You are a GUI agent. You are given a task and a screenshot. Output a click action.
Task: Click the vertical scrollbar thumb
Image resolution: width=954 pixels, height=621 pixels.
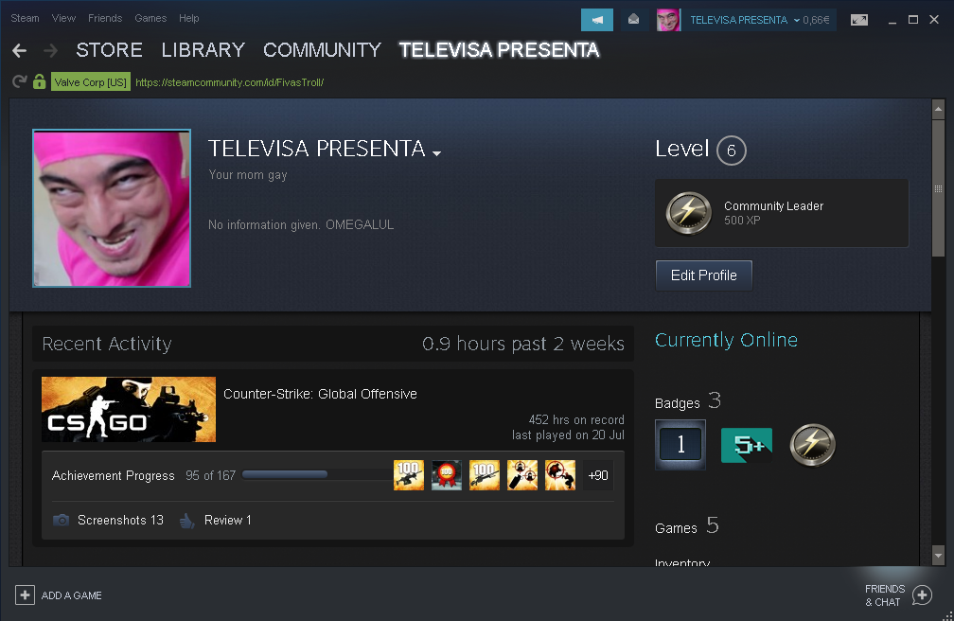point(938,188)
